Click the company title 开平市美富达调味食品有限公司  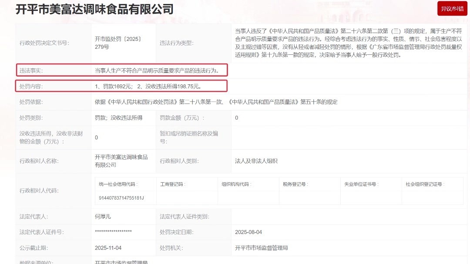click(x=94, y=9)
